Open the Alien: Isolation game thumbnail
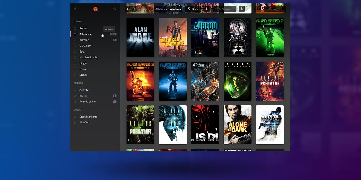 point(237,81)
